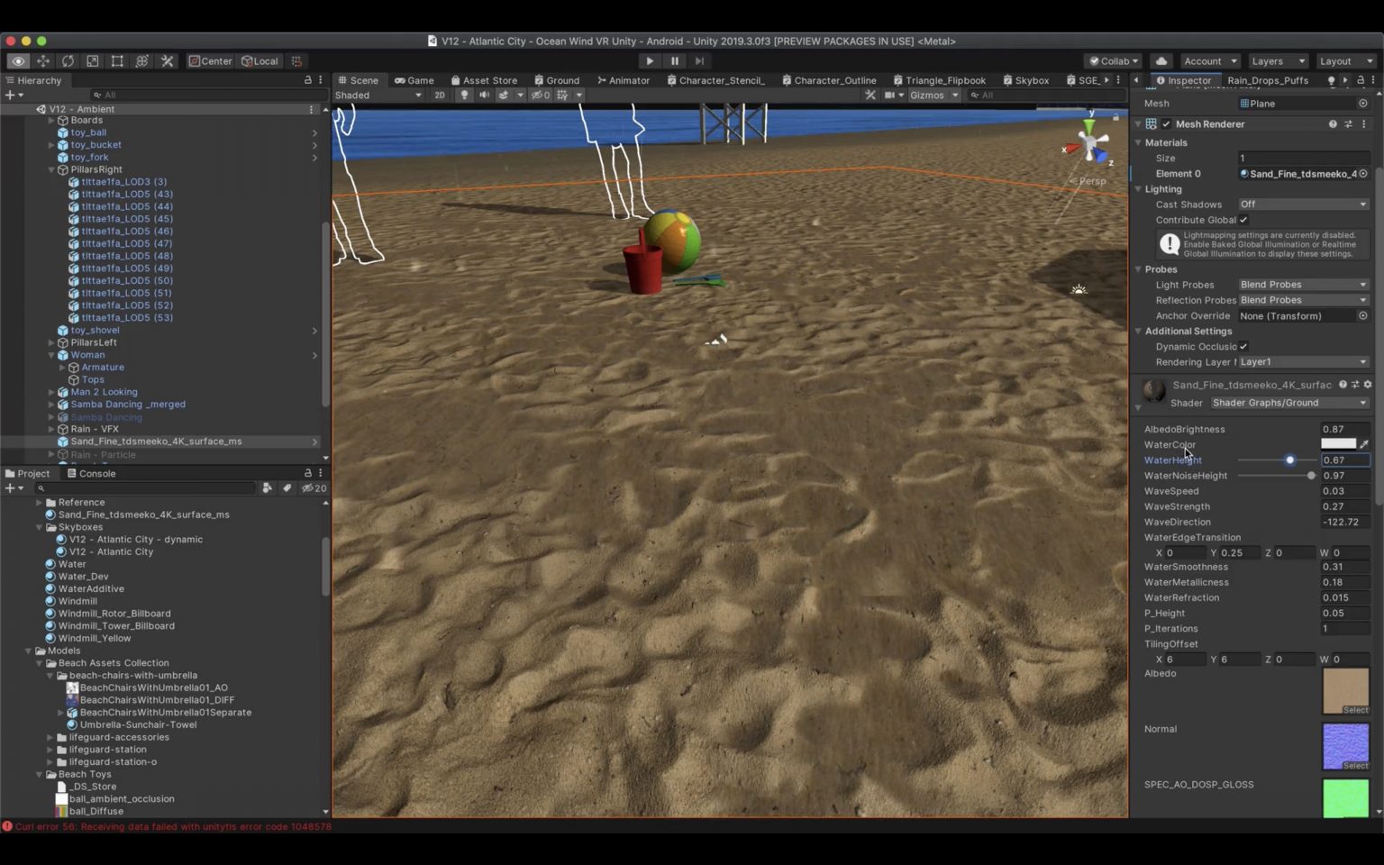Image resolution: width=1384 pixels, height=865 pixels.
Task: Toggle the Dynamic Occlusion checkbox
Action: point(1243,347)
